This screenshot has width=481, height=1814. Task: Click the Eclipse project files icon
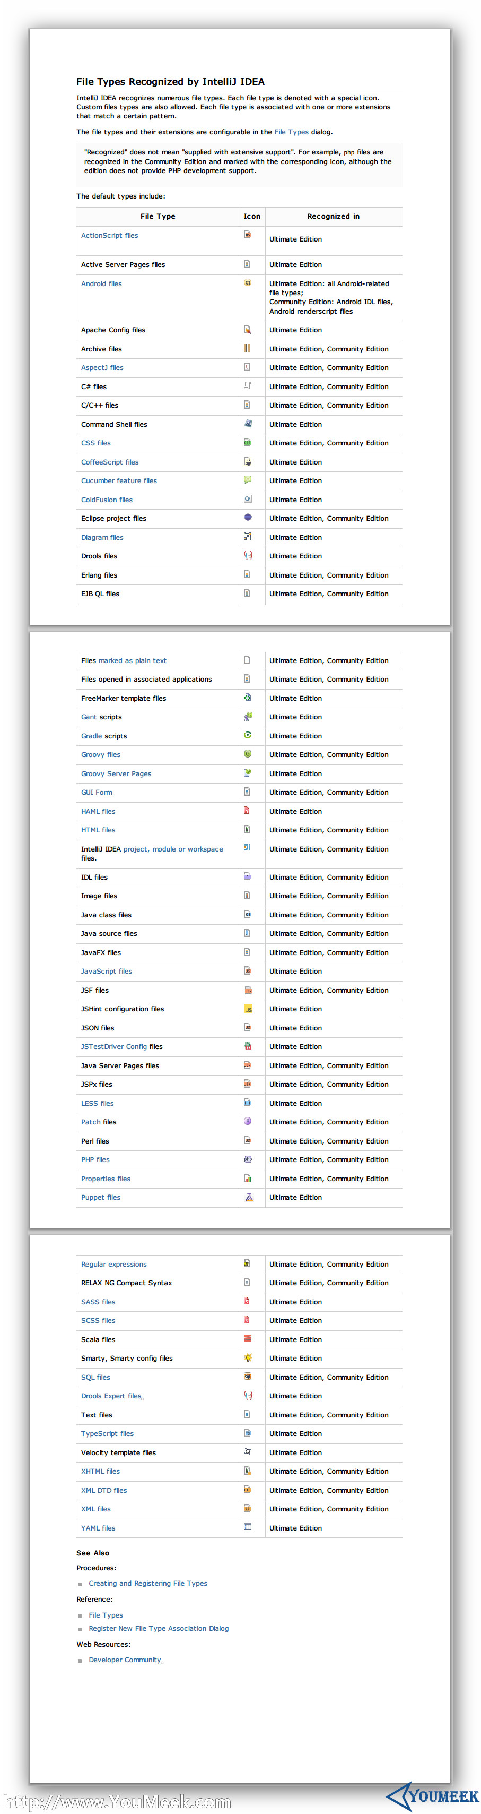(248, 518)
